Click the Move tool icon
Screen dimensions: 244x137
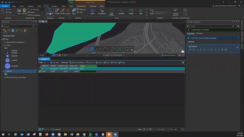pyautogui.click(x=92, y=11)
